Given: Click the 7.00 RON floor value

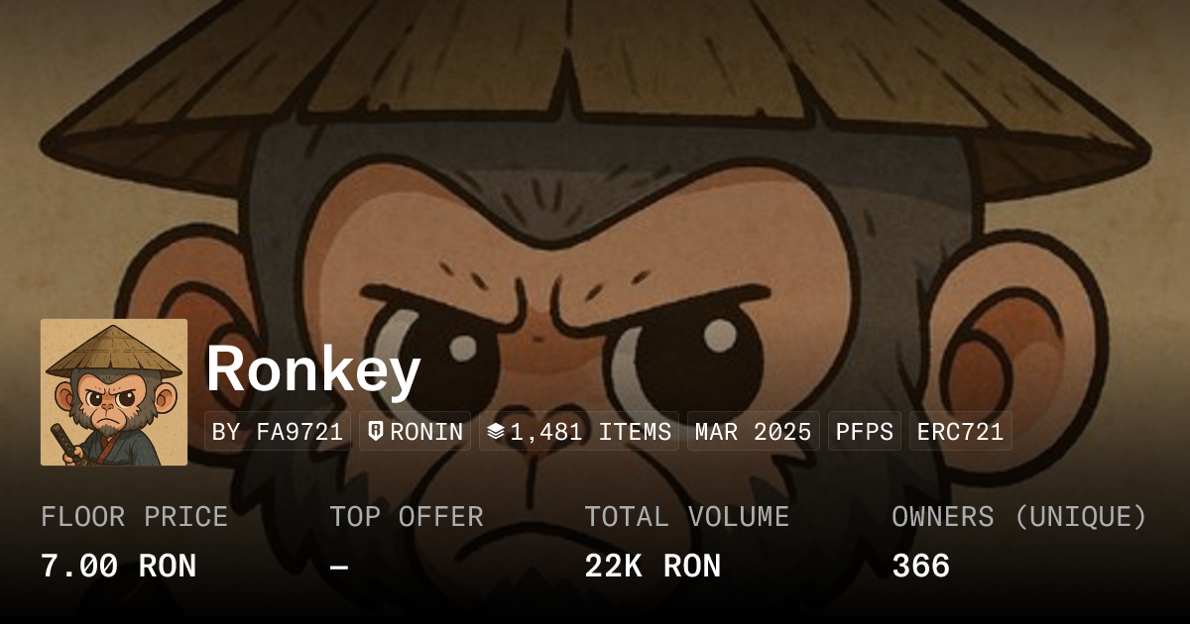Looking at the screenshot, I should pyautogui.click(x=119, y=567).
